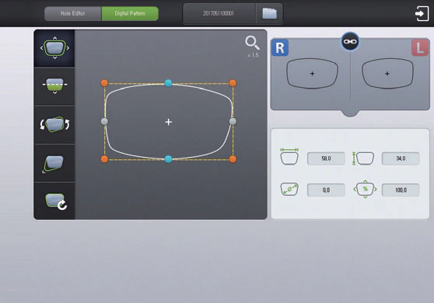Edit the width value 58.0
This screenshot has height=303, width=434.
pos(326,158)
